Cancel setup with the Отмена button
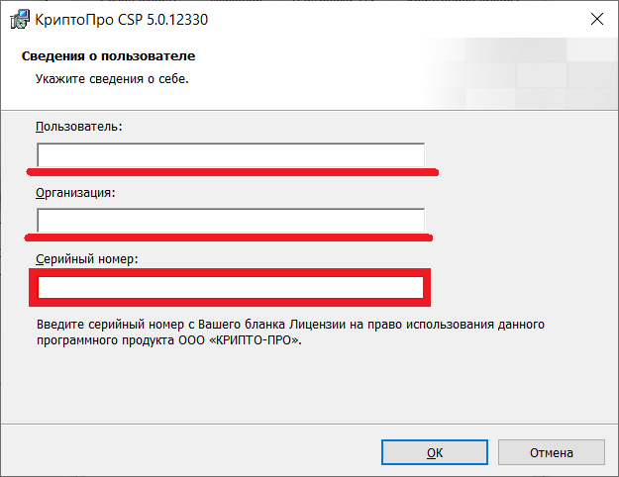 click(551, 452)
